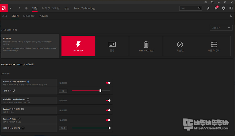Viewport: 235px width, 136px height.
Task: Open the bug report tool icon
Action: [x=206, y=2]
